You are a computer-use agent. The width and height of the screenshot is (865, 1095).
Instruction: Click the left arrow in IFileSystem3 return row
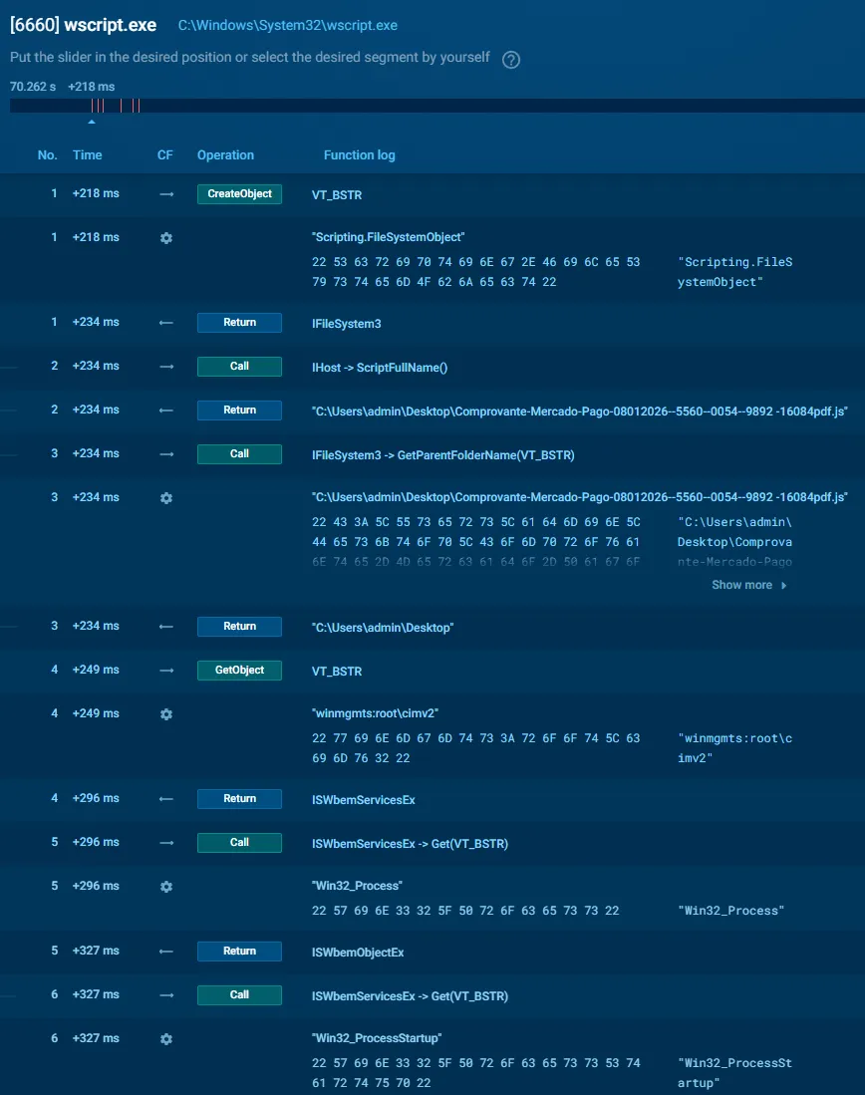(166, 323)
